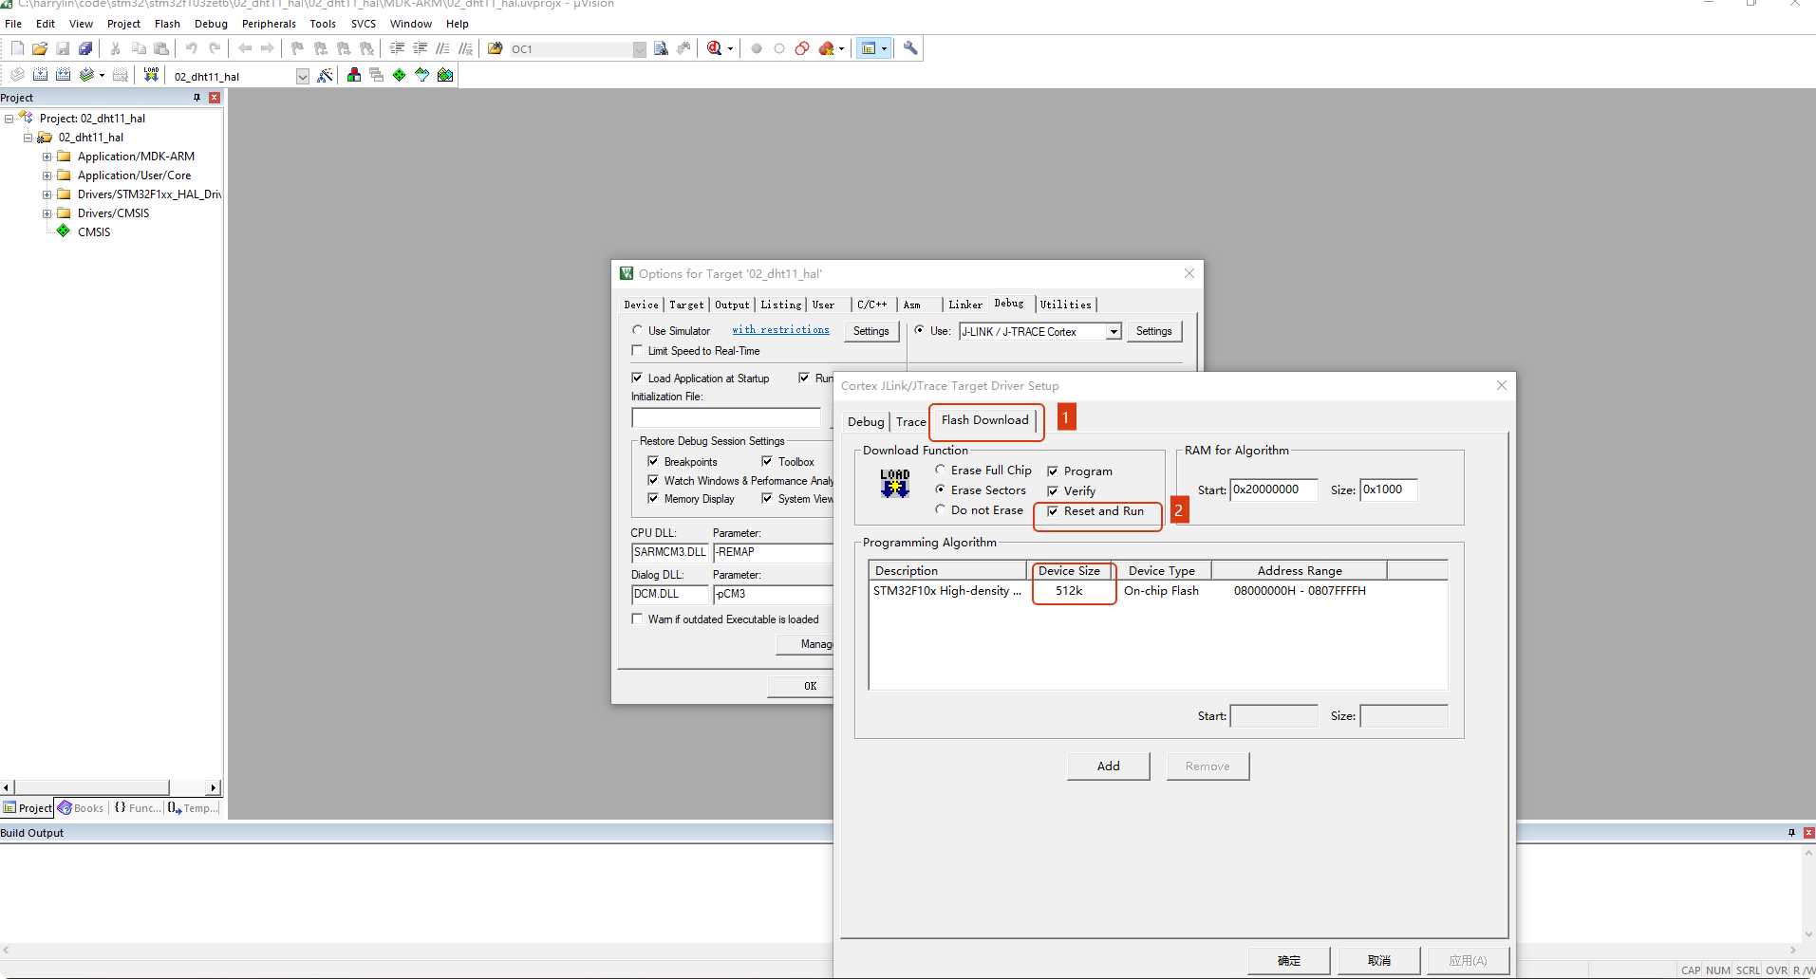Toggle the Program checkbox
This screenshot has height=979, width=1816.
coord(1053,471)
